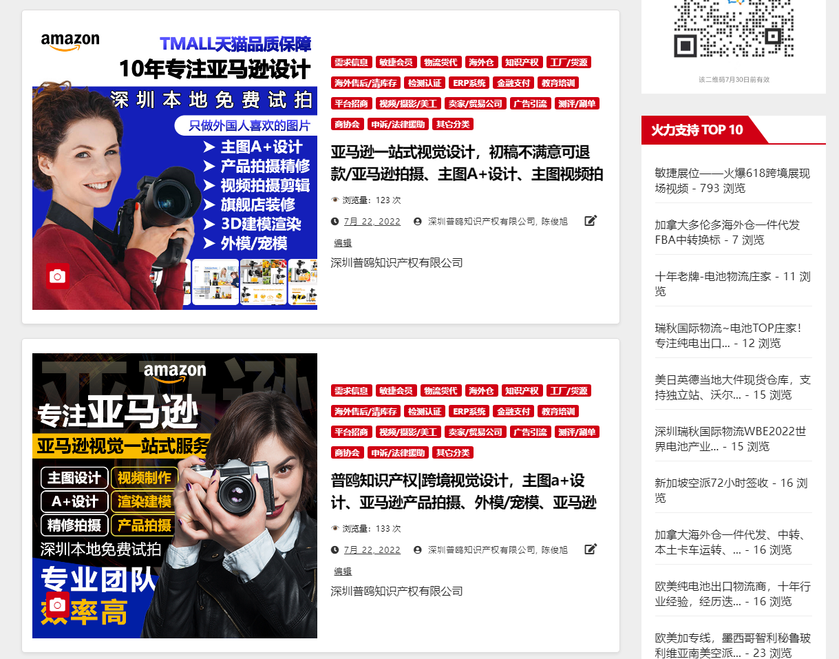This screenshot has width=839, height=659.
Task: Select ERP系统 tag in 亚马逊一站式视觉设计 card
Action: [x=469, y=83]
